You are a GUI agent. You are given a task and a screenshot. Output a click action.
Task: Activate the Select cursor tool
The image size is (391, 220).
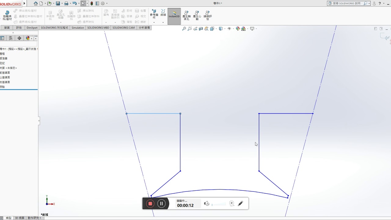[83, 3]
